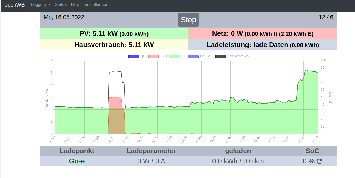Click the 0 W / 0 A Ladeparameter value
This screenshot has width=355, height=178.
tap(151, 161)
